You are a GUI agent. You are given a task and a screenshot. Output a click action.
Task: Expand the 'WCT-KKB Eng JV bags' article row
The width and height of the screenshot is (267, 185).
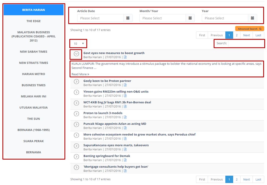point(76,103)
